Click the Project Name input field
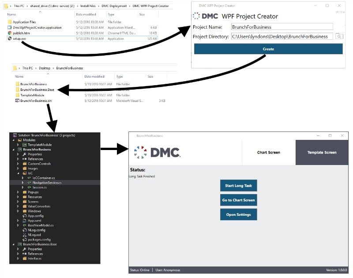This screenshot has height=278, width=353. (282, 27)
